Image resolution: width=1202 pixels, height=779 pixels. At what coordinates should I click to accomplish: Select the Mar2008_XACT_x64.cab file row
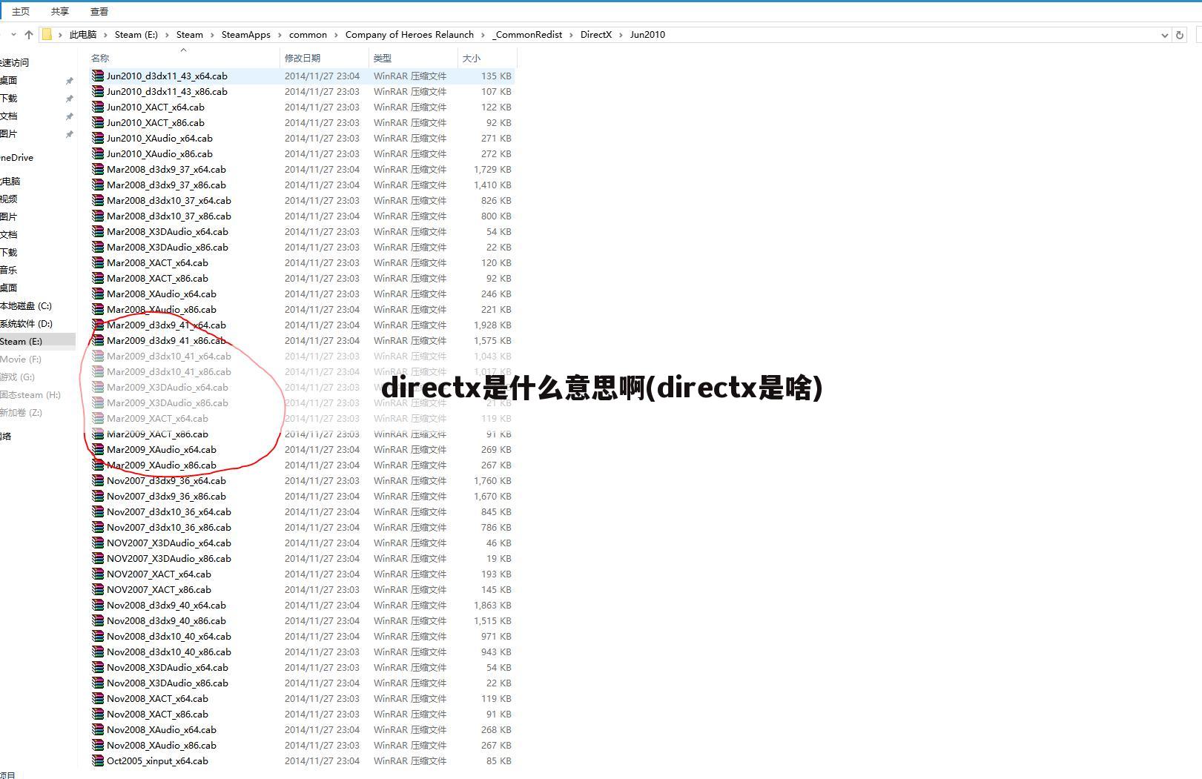coord(157,262)
